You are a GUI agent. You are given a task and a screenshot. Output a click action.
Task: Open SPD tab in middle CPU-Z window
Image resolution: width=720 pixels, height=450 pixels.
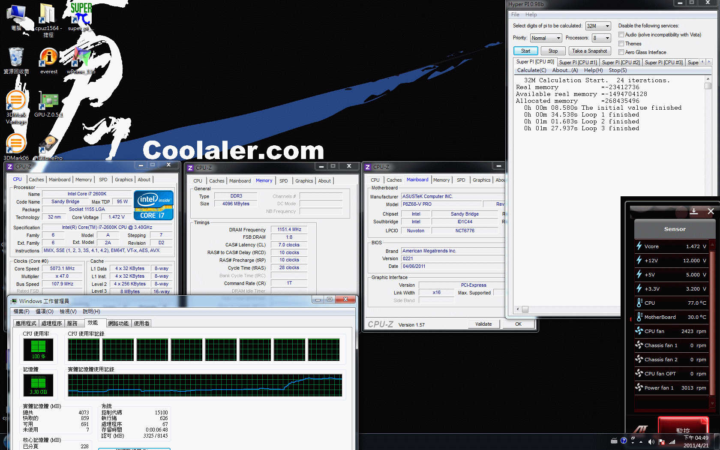(284, 181)
